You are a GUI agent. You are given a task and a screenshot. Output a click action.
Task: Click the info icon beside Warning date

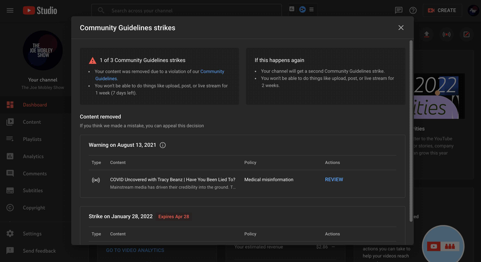163,145
